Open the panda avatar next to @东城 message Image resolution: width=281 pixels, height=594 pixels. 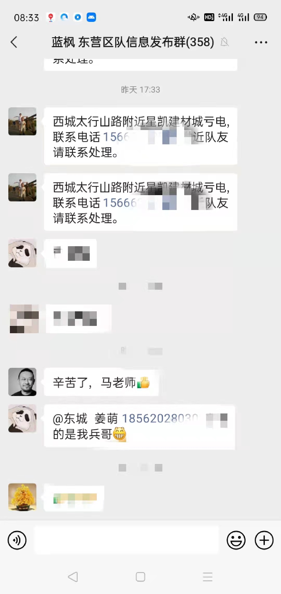pos(22,418)
